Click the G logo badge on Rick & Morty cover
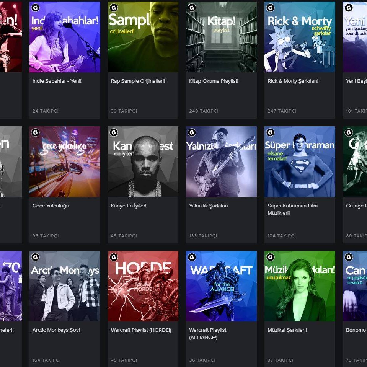This screenshot has height=367, width=367. pos(271,8)
